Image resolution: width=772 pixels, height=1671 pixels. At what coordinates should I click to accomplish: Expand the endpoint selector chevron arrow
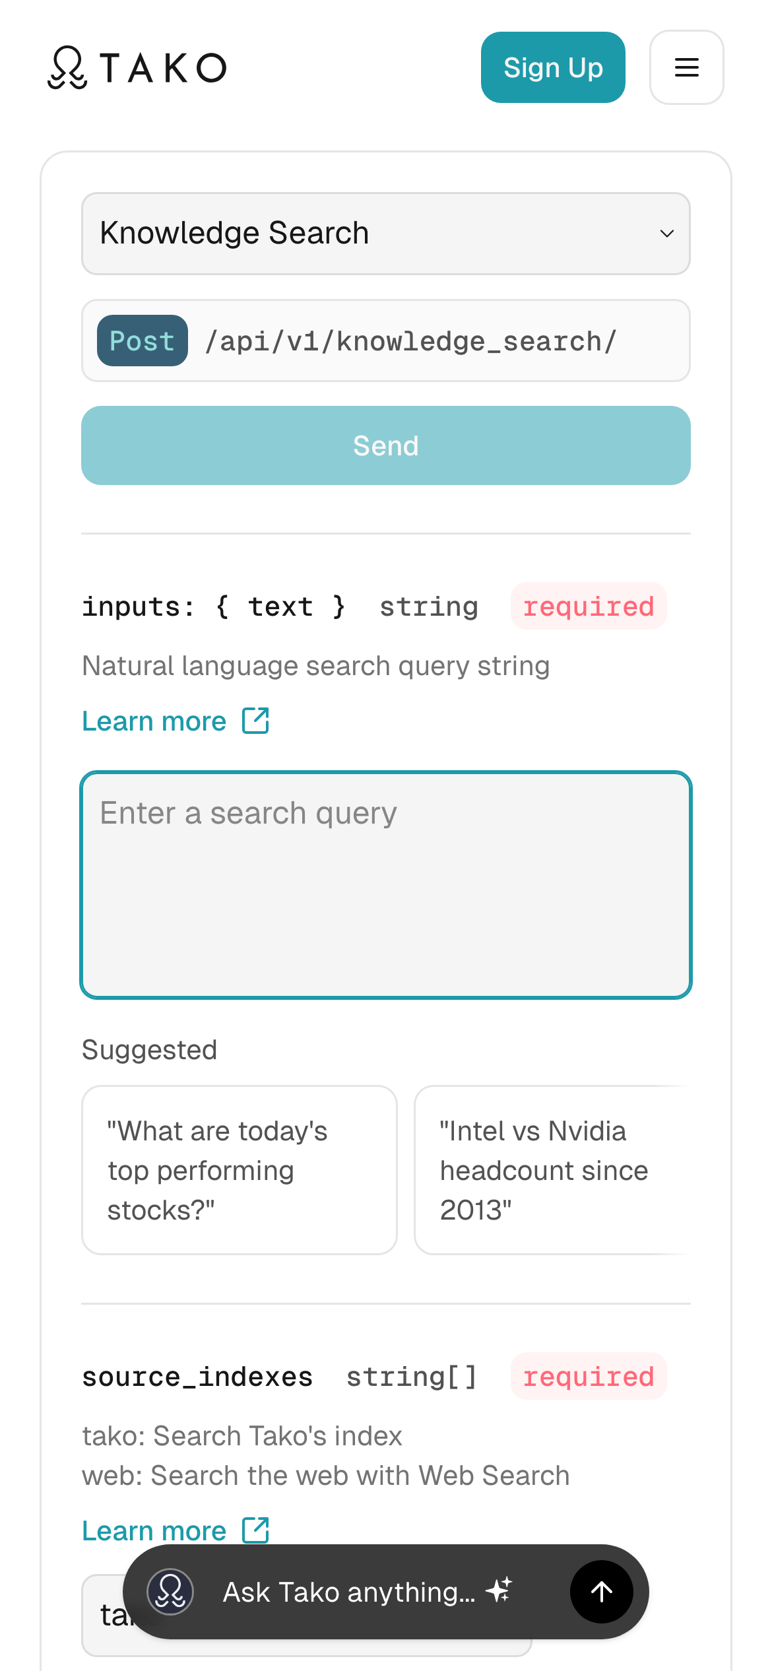click(x=667, y=234)
